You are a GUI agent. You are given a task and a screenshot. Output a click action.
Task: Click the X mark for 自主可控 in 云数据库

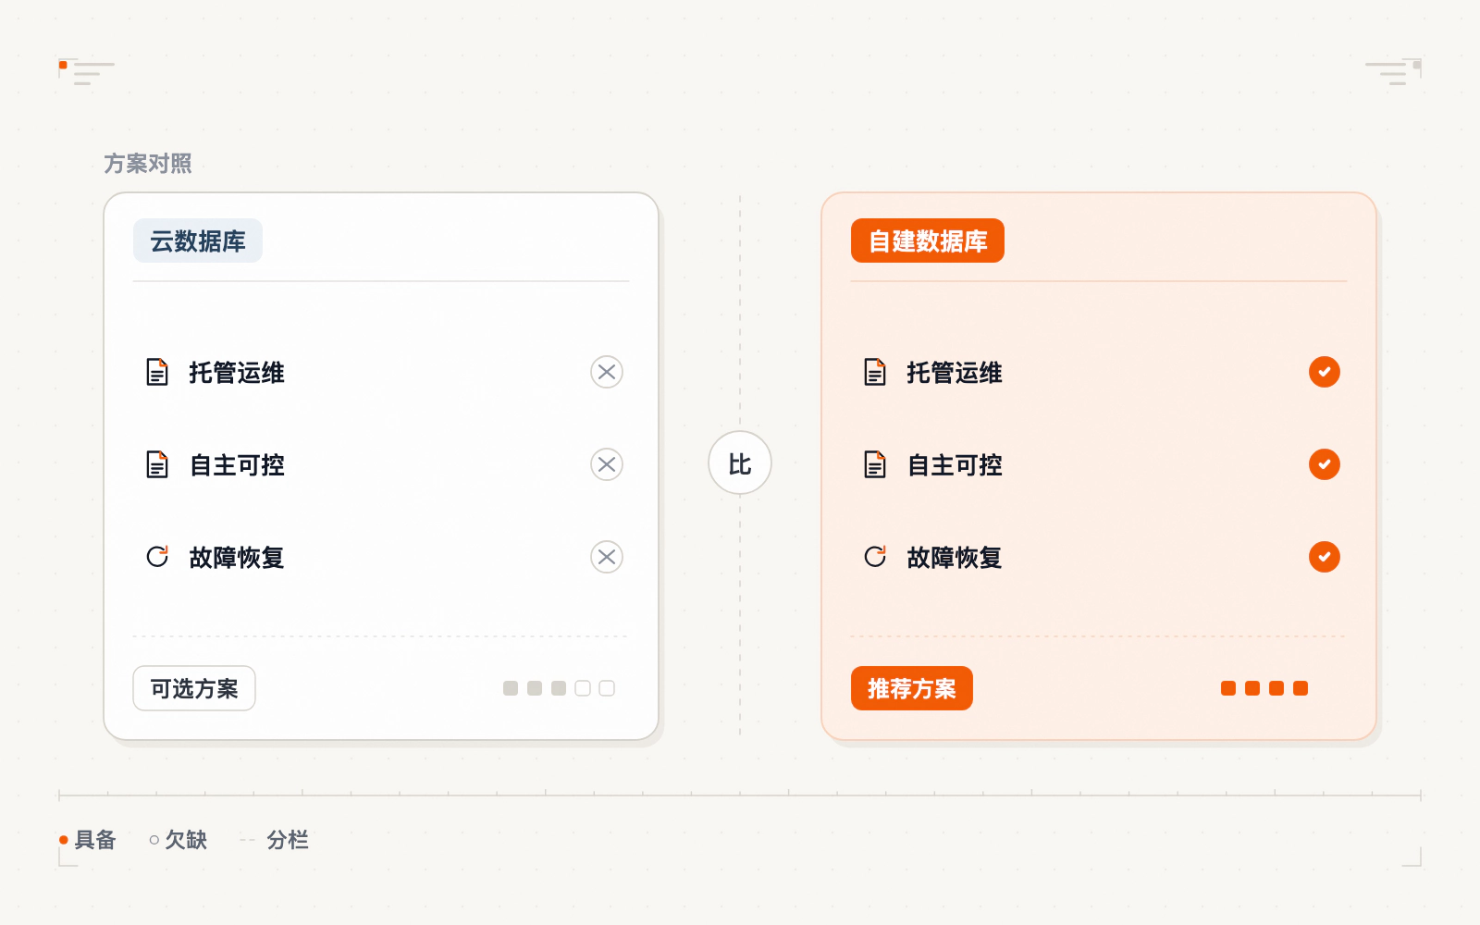pos(607,464)
